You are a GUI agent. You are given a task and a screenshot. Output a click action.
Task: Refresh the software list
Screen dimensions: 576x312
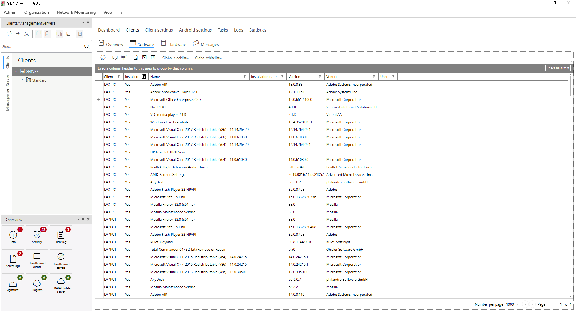(103, 58)
